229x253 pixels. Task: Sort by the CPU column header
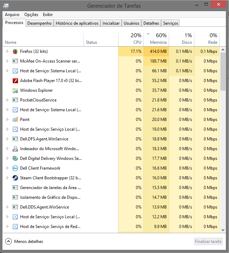click(x=131, y=39)
